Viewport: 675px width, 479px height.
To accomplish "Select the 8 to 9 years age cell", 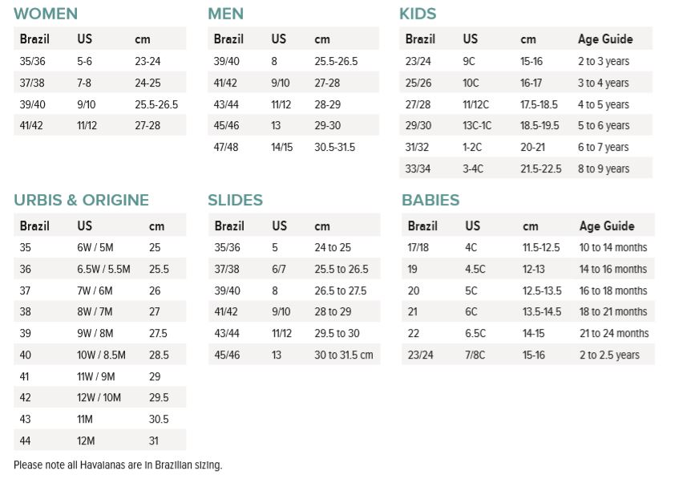I will 604,168.
